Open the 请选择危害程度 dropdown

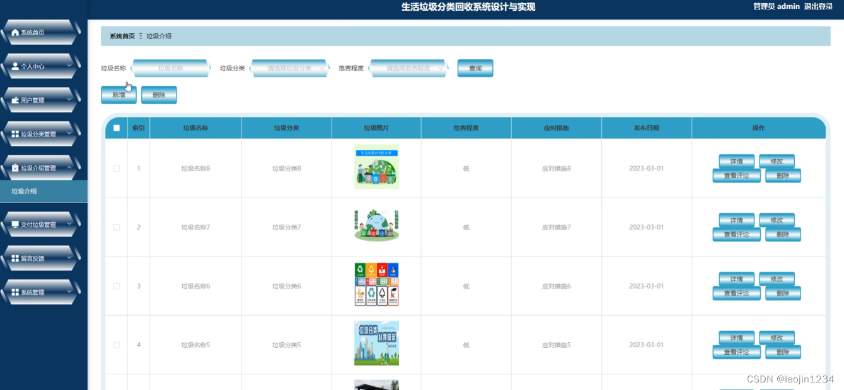coord(408,67)
